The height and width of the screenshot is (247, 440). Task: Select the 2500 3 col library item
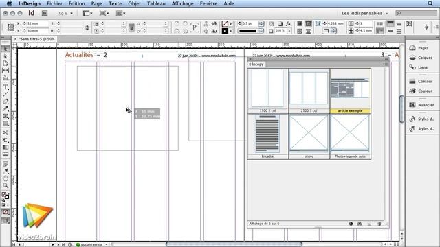(309, 90)
